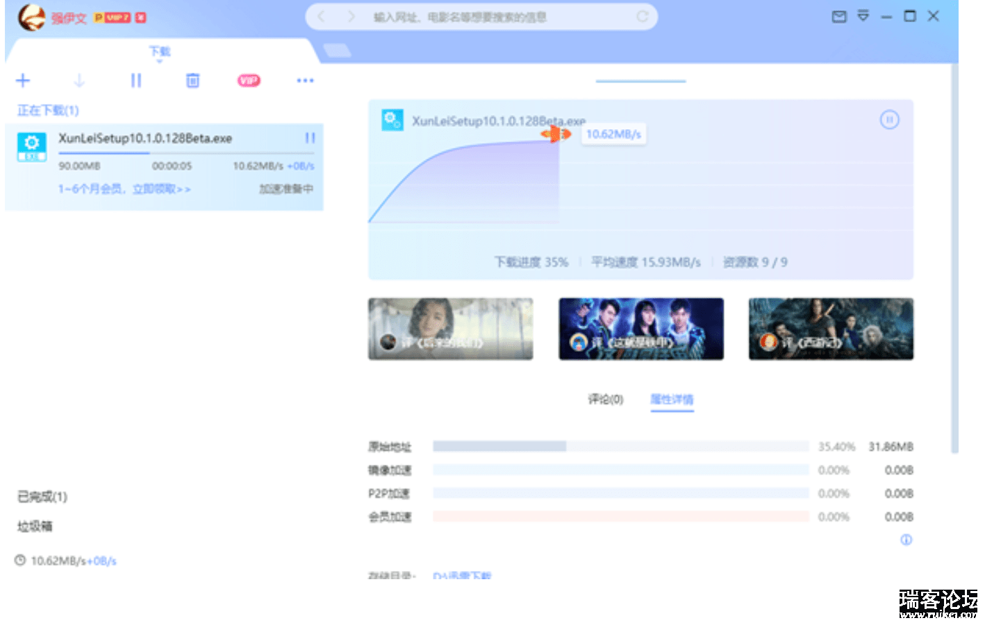Click the 1~6个月会员 立即领取 link
Screen dimensions: 985x625
pos(124,189)
